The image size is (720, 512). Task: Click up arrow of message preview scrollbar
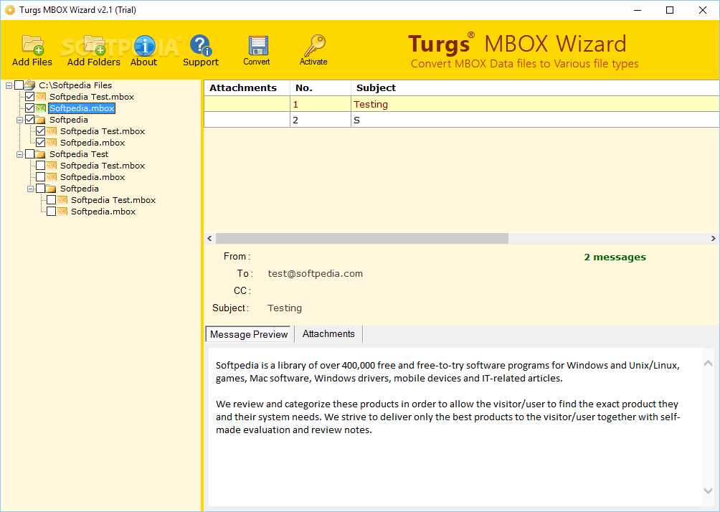click(x=708, y=364)
